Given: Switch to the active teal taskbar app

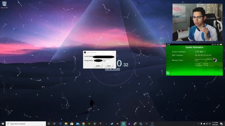Looking at the screenshot, I should click(x=123, y=124).
